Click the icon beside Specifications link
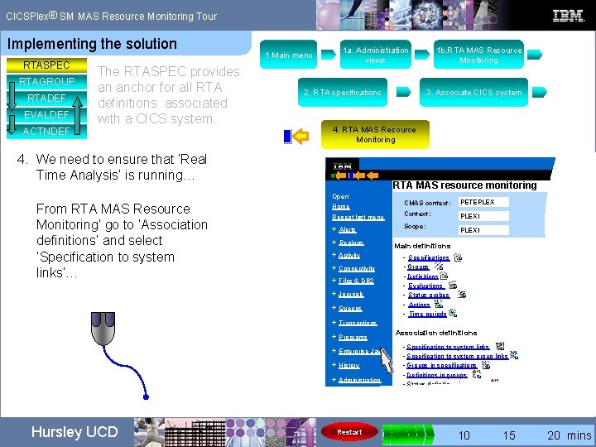 458,257
